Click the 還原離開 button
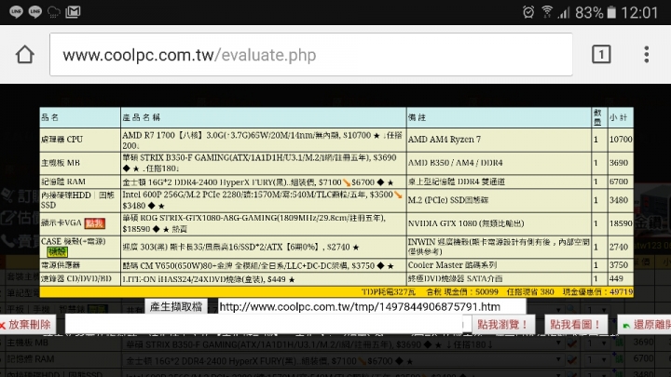 (645, 325)
